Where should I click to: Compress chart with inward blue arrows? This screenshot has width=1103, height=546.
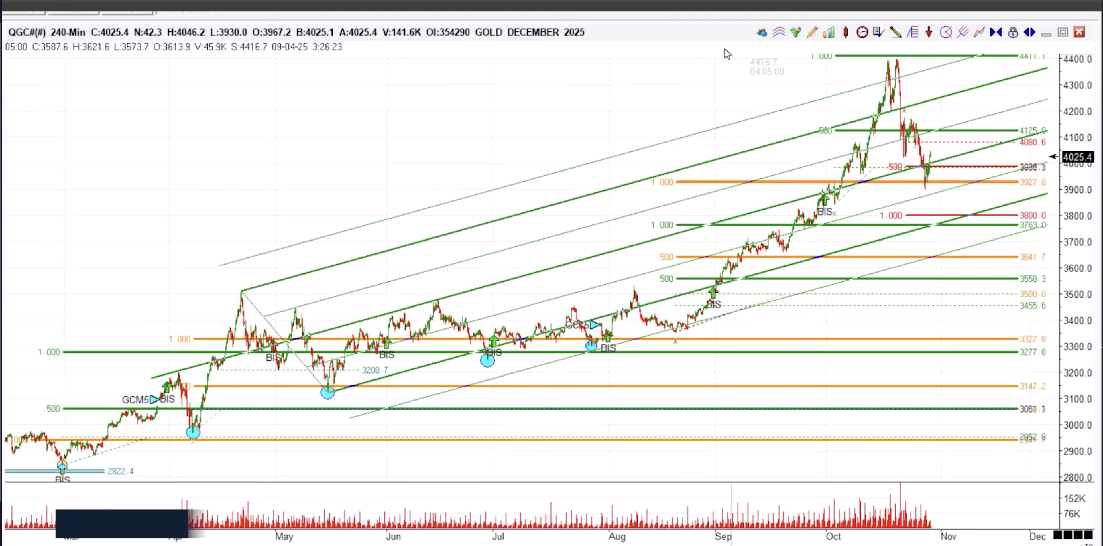pos(996,33)
